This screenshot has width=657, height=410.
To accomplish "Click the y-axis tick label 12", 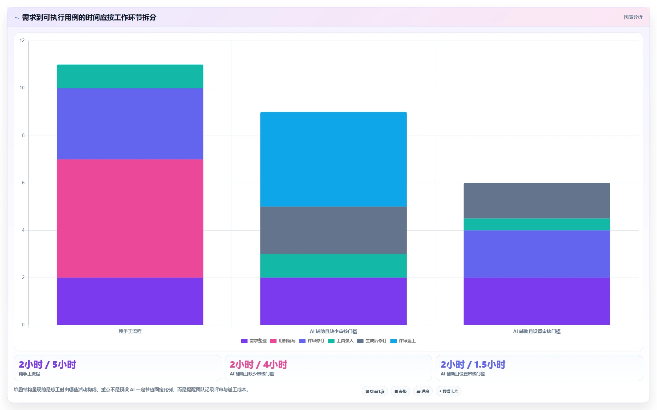I will tap(22, 40).
